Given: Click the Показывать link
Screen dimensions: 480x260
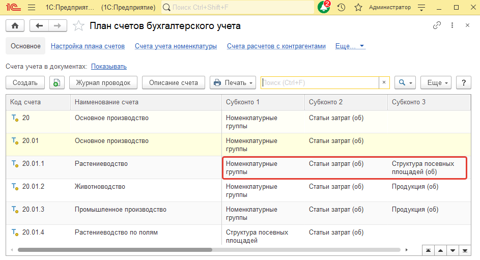Looking at the screenshot, I should coord(109,67).
